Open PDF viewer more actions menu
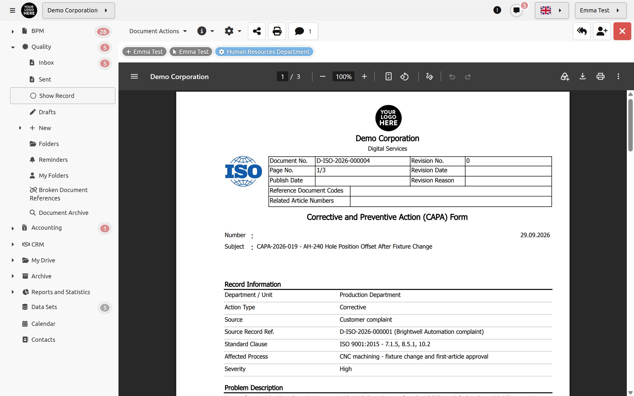The width and height of the screenshot is (634, 396). pyautogui.click(x=618, y=76)
